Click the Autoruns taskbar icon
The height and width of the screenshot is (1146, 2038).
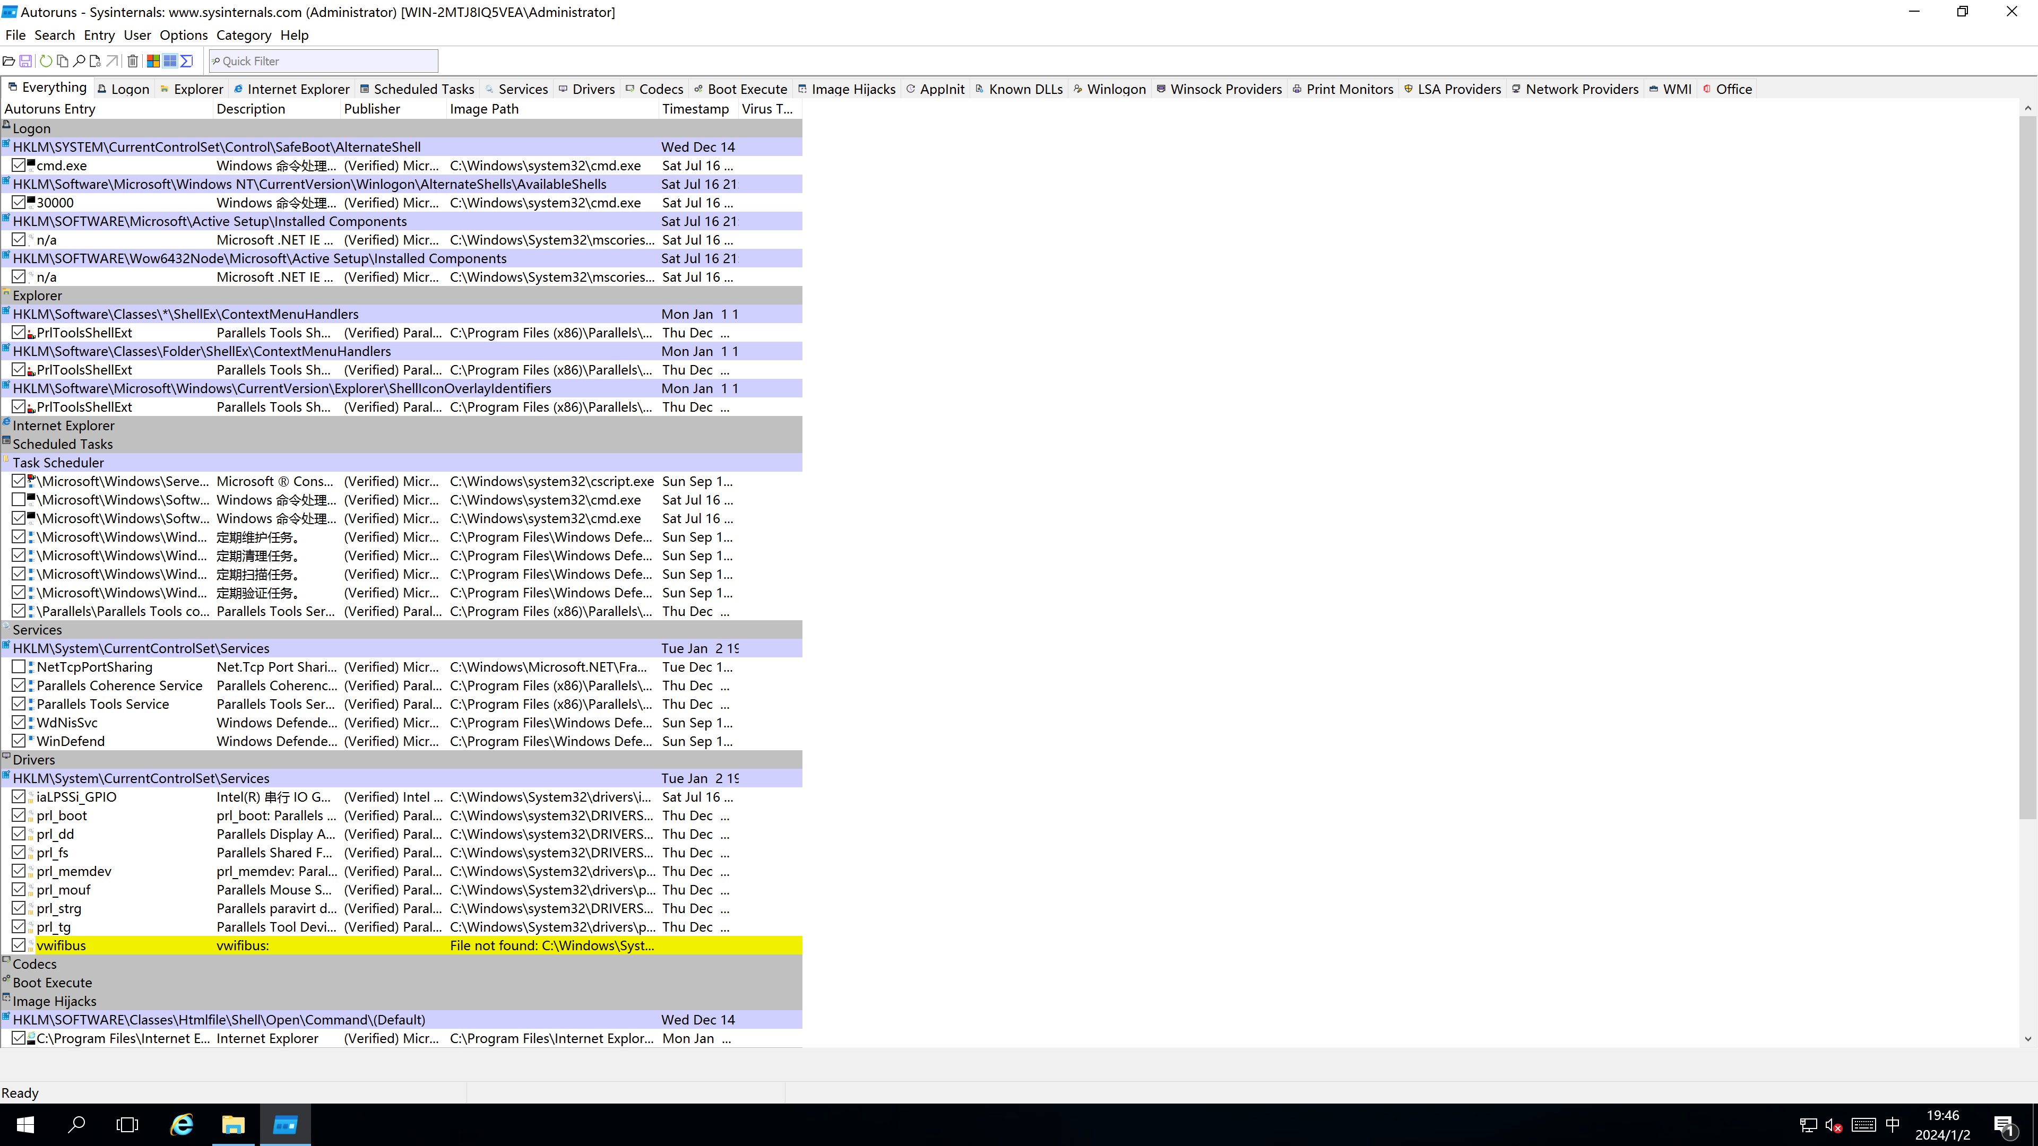(x=285, y=1125)
